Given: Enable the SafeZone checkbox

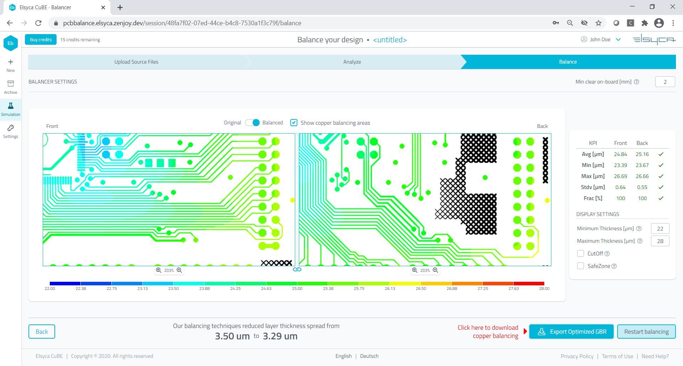Looking at the screenshot, I should pos(581,266).
